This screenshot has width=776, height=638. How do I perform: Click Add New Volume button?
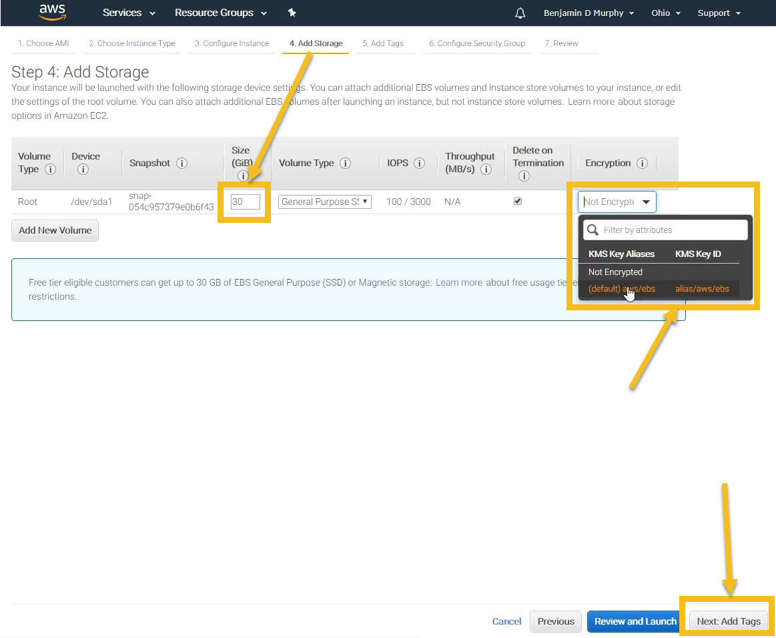[55, 230]
